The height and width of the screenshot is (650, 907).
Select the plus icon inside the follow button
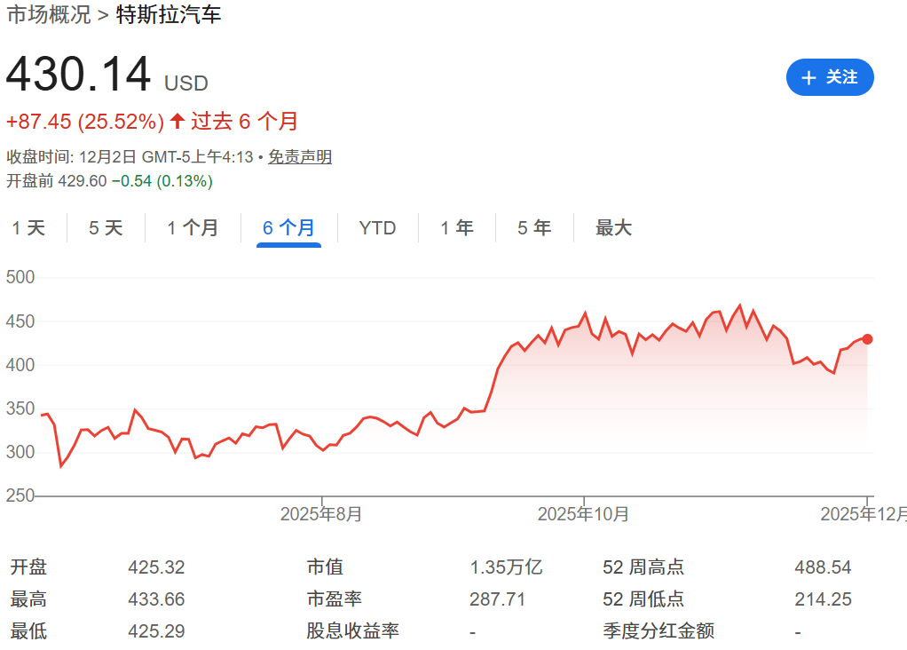807,77
